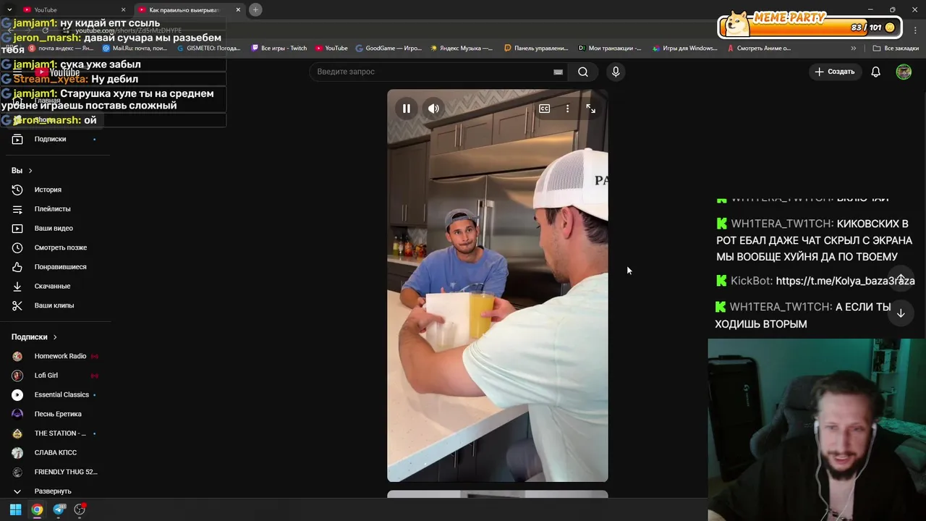Image resolution: width=926 pixels, height=521 pixels.
Task: Click the Ваши клипы scissors icon
Action: coord(17,305)
